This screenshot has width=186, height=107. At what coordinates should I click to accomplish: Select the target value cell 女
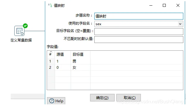click(81, 68)
